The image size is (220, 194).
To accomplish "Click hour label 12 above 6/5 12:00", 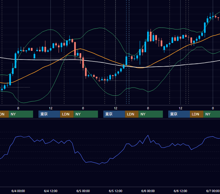I will pos(115,108).
